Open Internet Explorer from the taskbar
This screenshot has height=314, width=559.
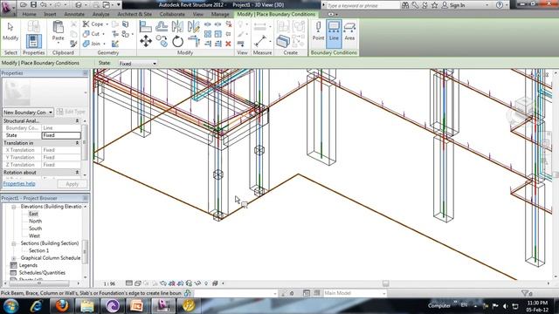[x=37, y=306]
